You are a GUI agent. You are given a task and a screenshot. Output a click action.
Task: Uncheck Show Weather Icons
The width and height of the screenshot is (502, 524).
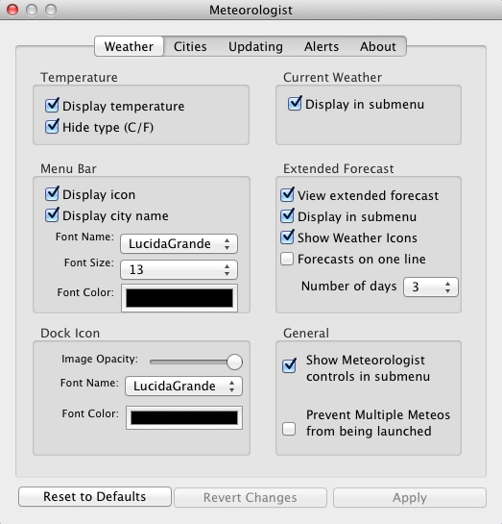coord(287,237)
